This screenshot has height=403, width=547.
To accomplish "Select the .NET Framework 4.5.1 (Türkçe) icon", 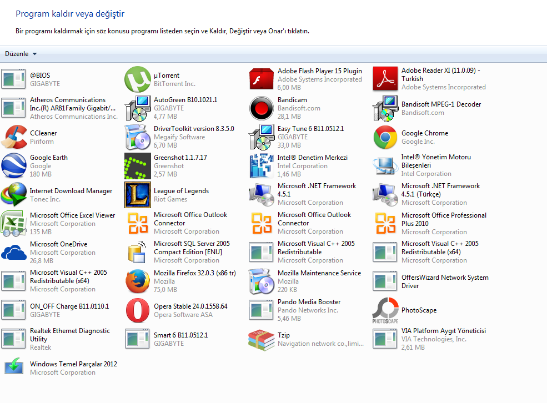I will click(x=385, y=194).
